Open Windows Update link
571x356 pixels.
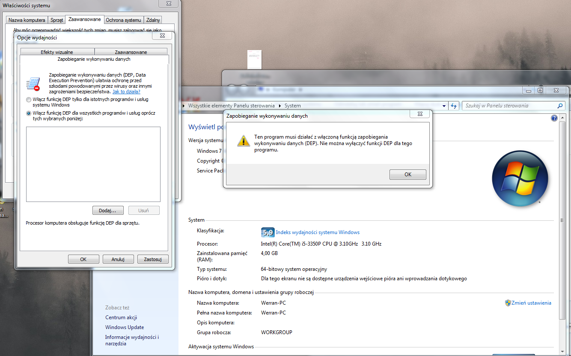125,327
